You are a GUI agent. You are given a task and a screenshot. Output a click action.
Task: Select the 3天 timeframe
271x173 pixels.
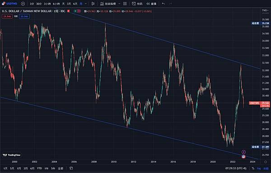[69, 4]
